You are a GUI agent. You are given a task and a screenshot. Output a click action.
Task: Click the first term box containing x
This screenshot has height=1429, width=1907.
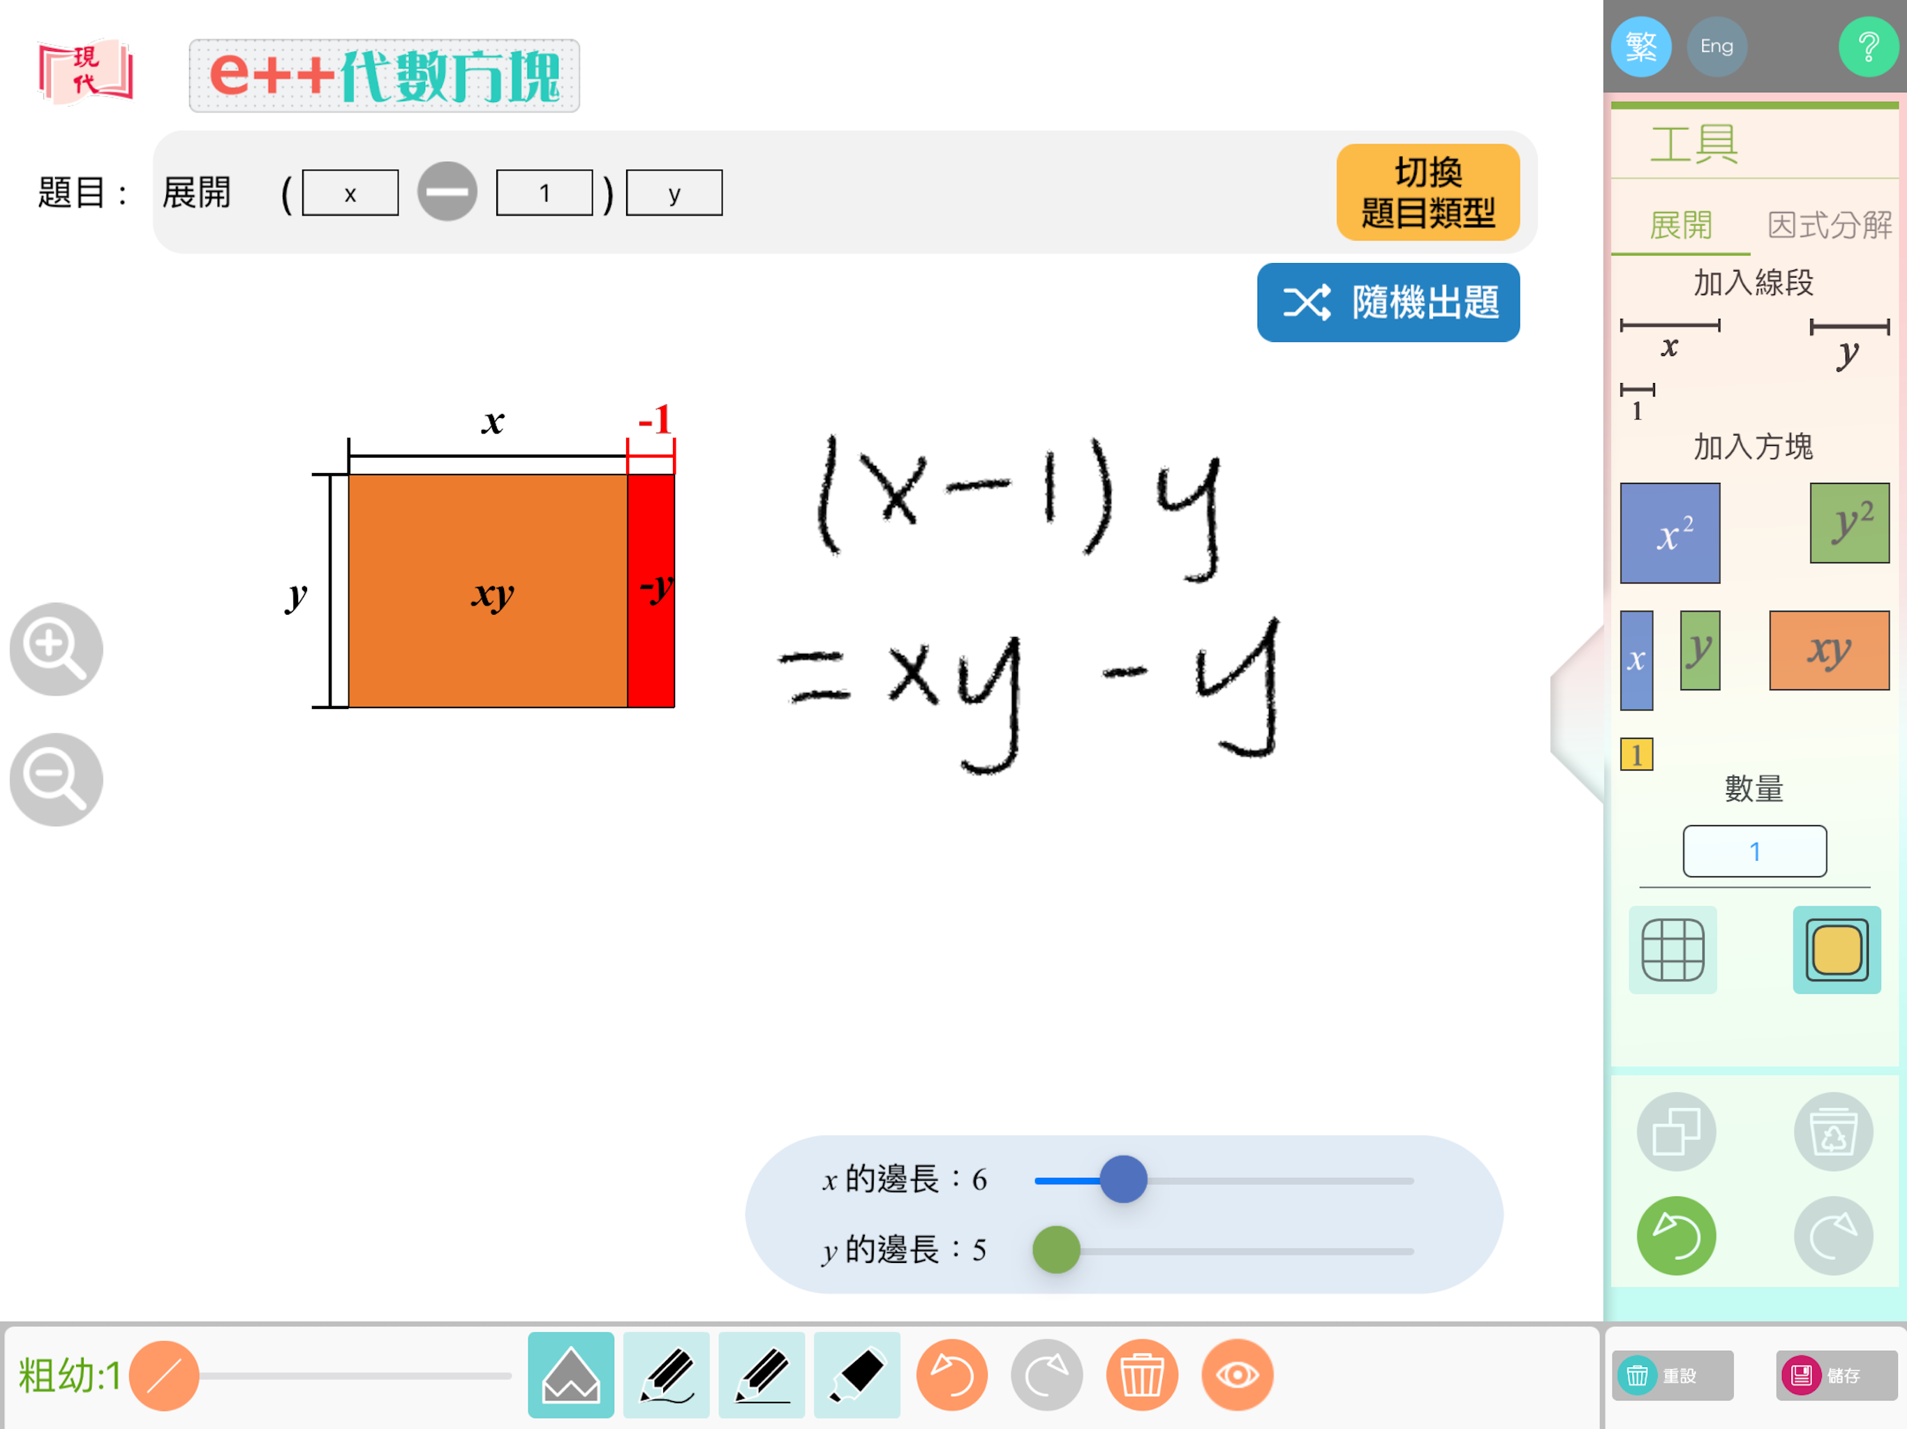click(x=350, y=193)
